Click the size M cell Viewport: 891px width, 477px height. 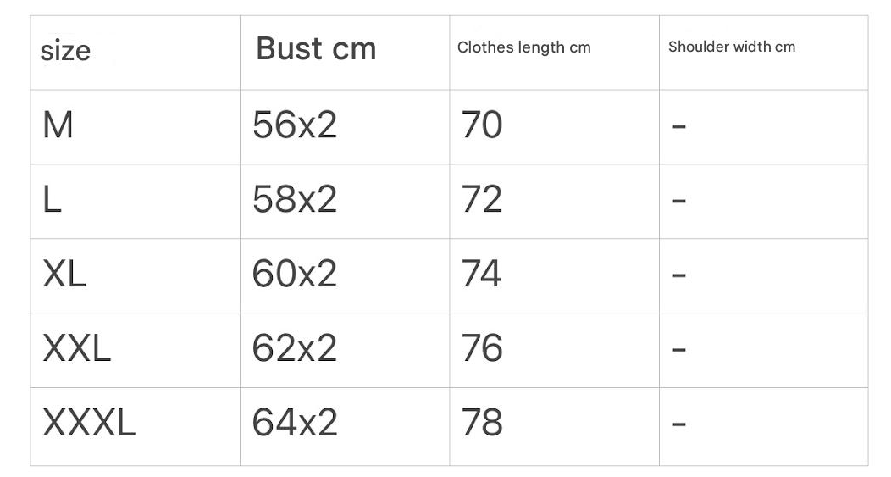pos(58,125)
